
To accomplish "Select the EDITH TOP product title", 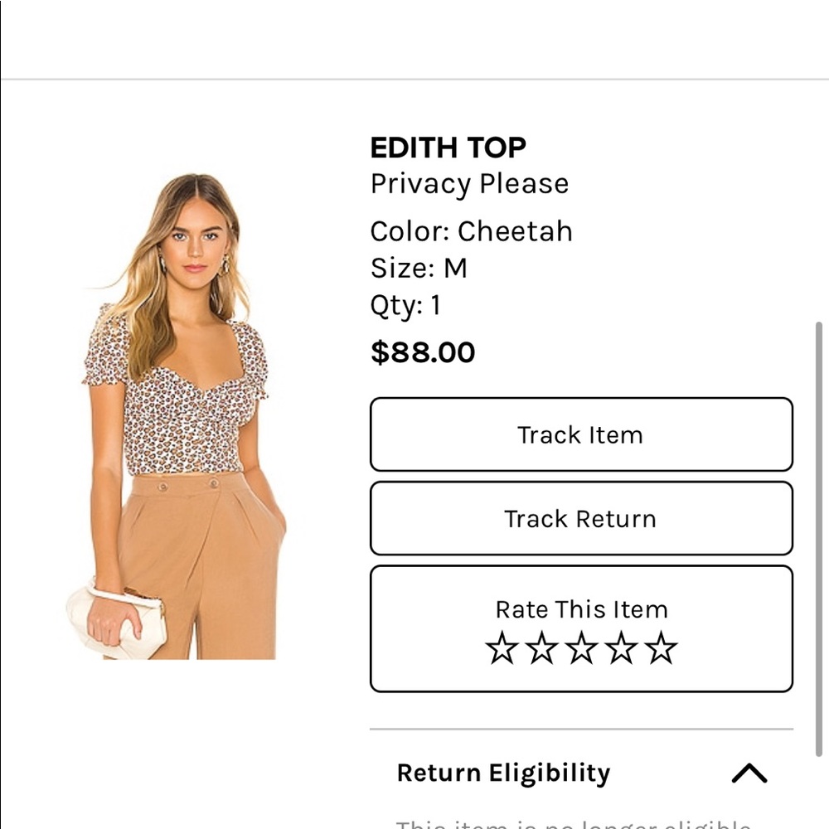I will (448, 147).
